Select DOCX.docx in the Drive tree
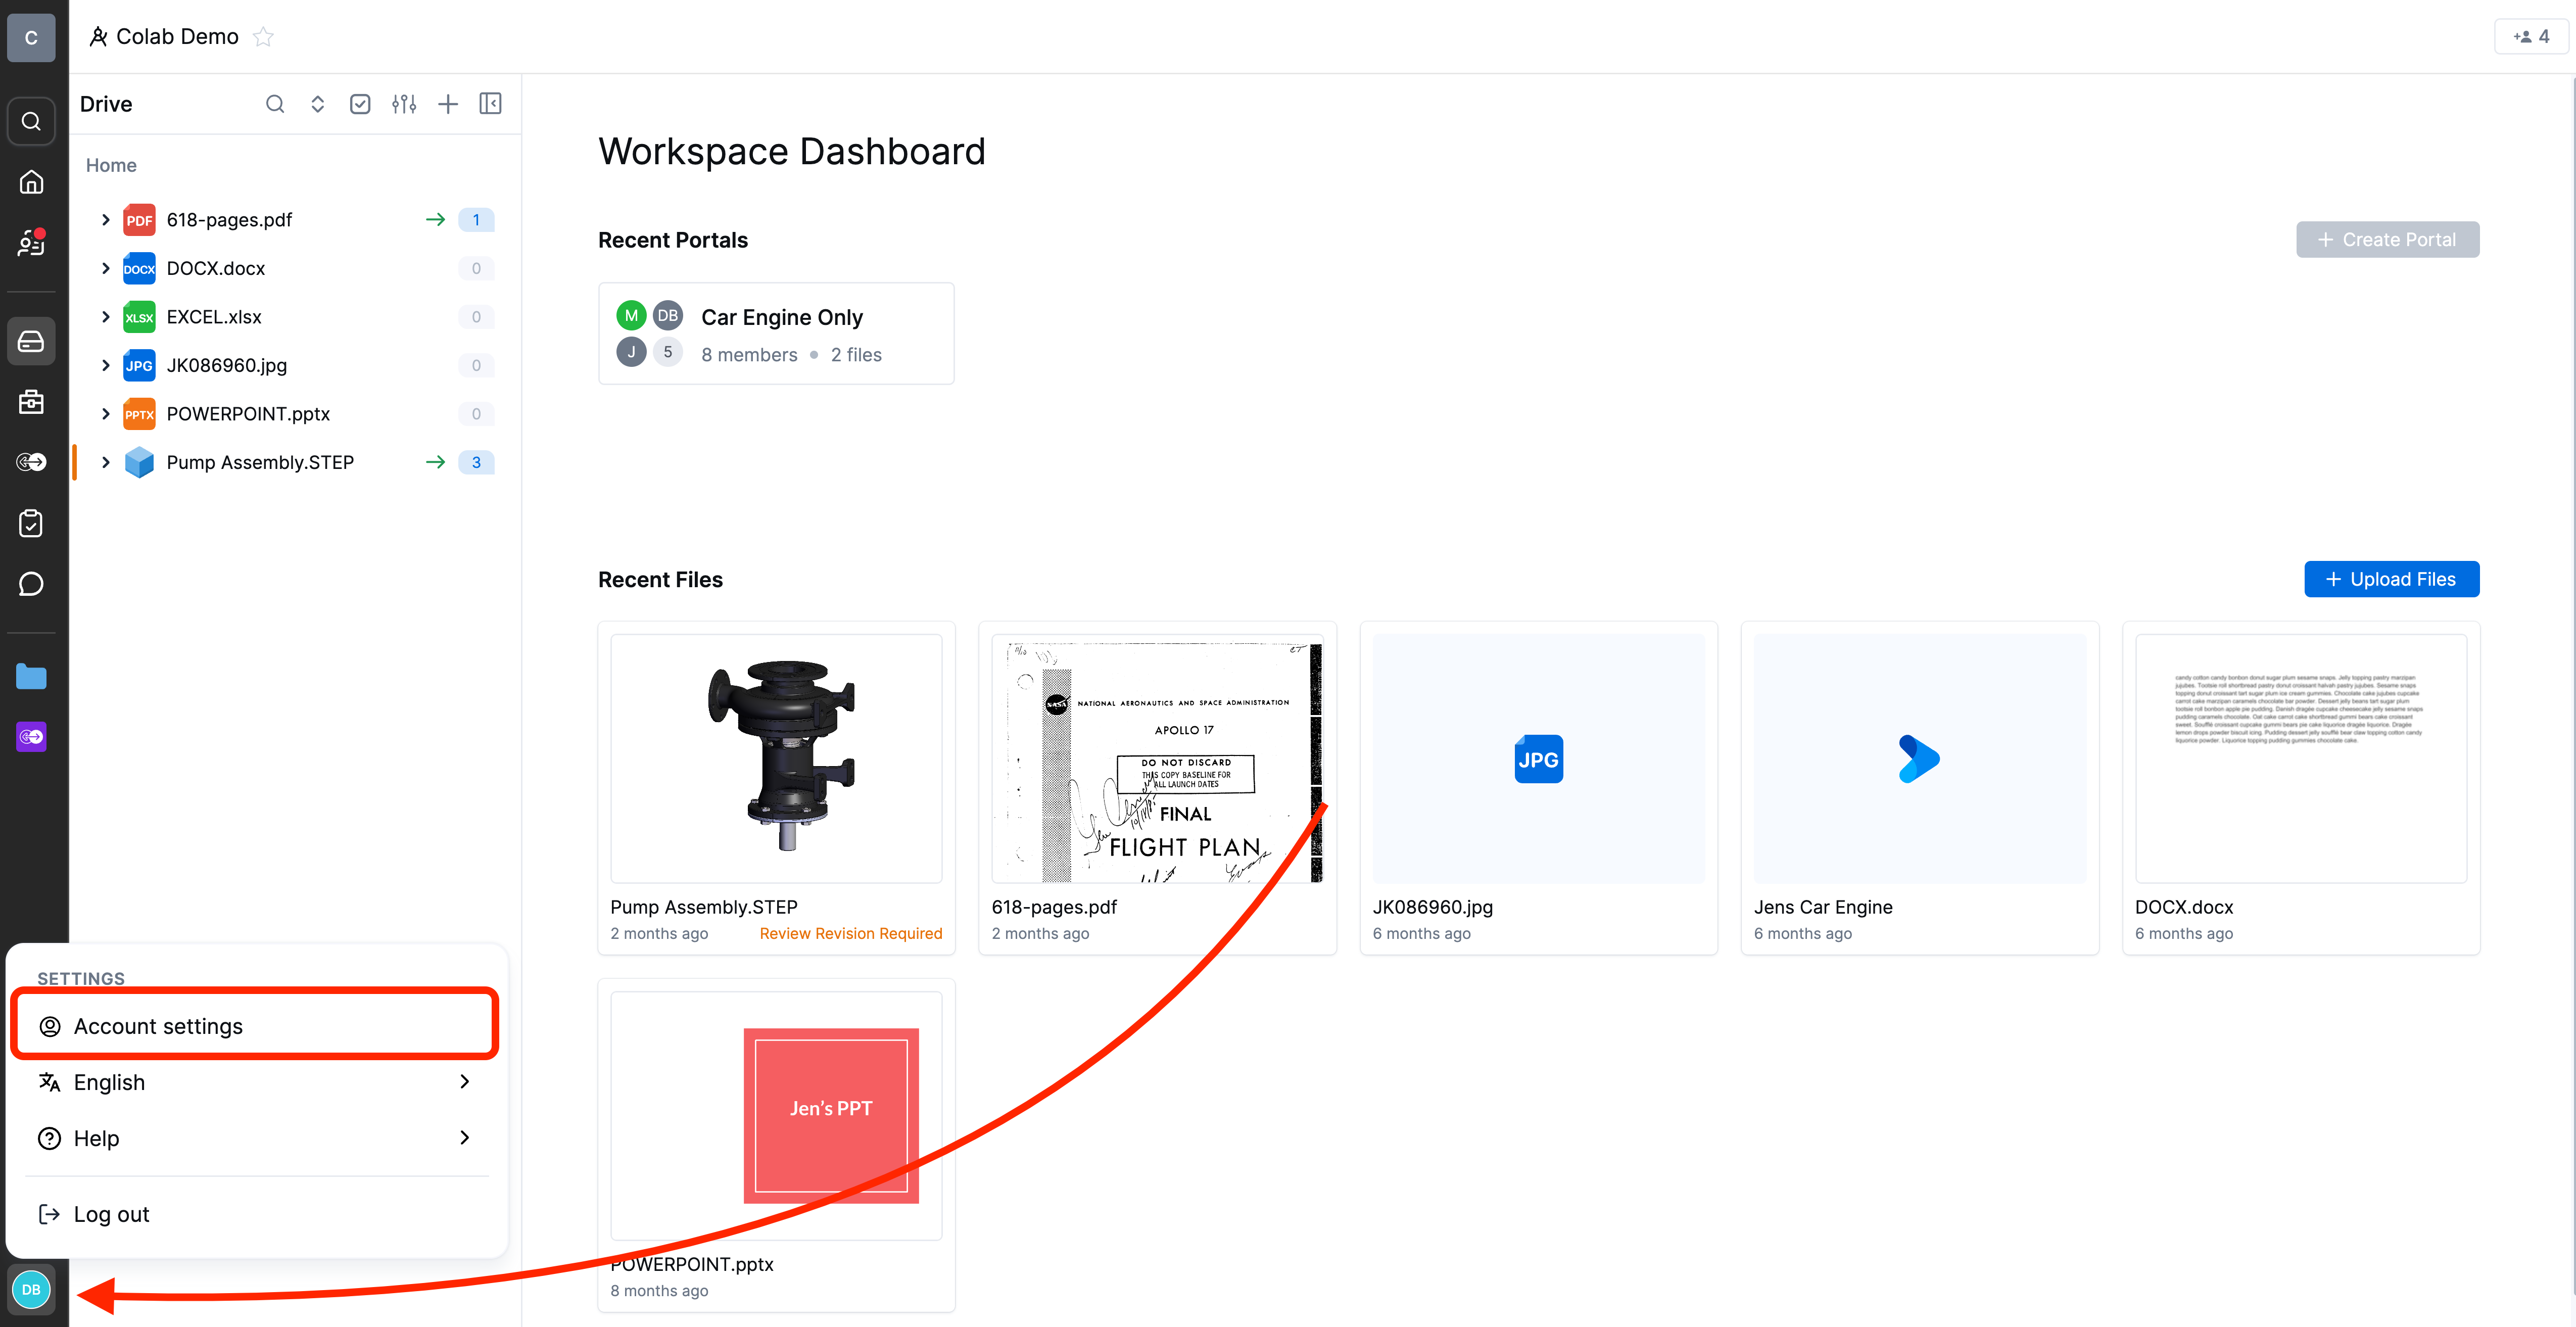 [216, 268]
